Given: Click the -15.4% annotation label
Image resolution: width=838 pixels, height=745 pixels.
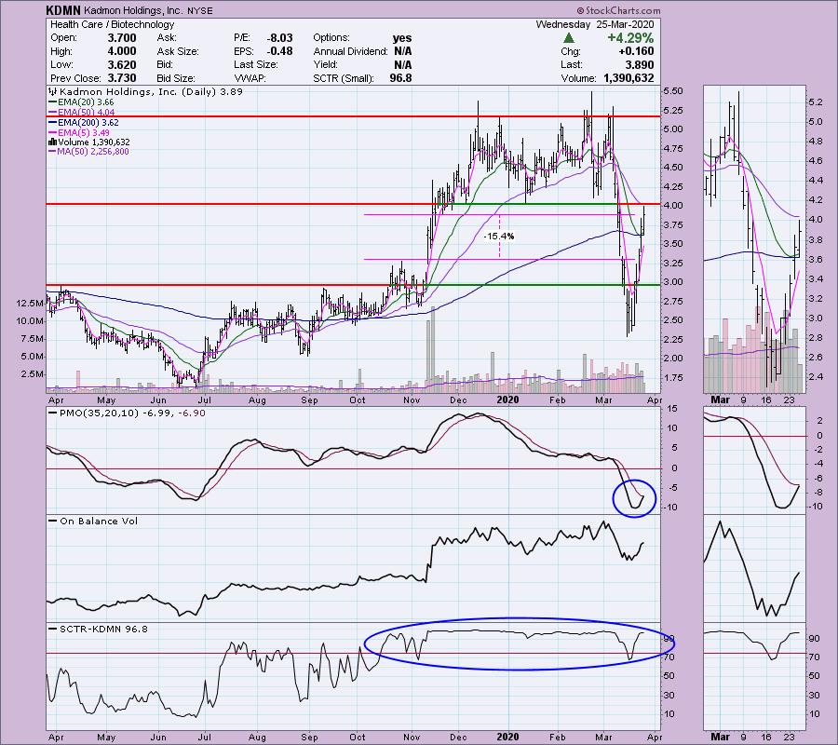Looking at the screenshot, I should [x=499, y=237].
